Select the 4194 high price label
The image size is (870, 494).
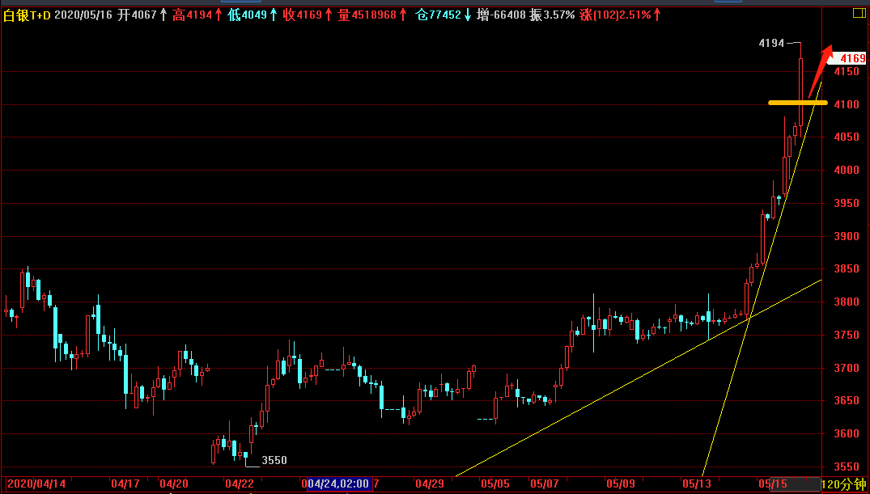click(x=771, y=43)
